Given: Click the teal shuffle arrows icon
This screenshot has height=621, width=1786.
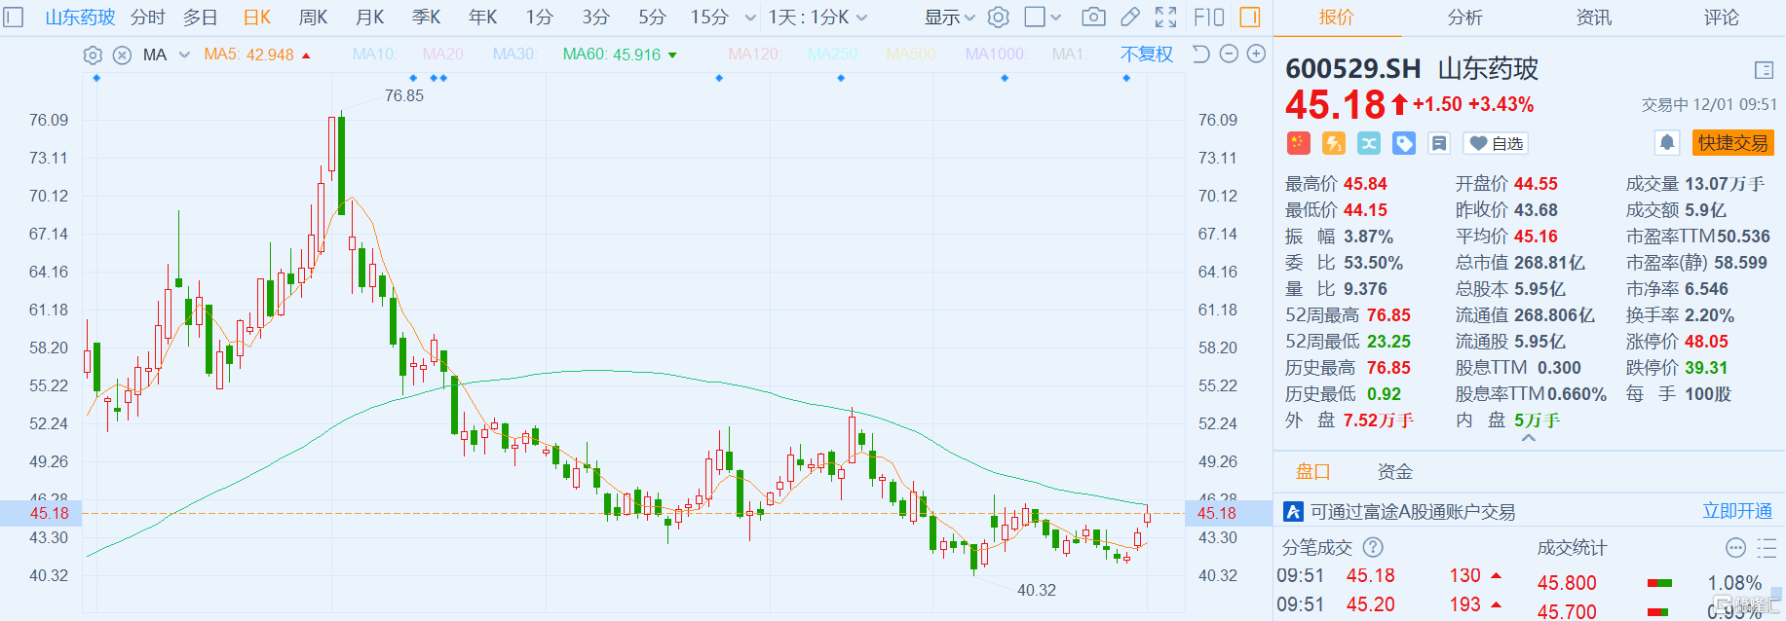Looking at the screenshot, I should click(1369, 143).
